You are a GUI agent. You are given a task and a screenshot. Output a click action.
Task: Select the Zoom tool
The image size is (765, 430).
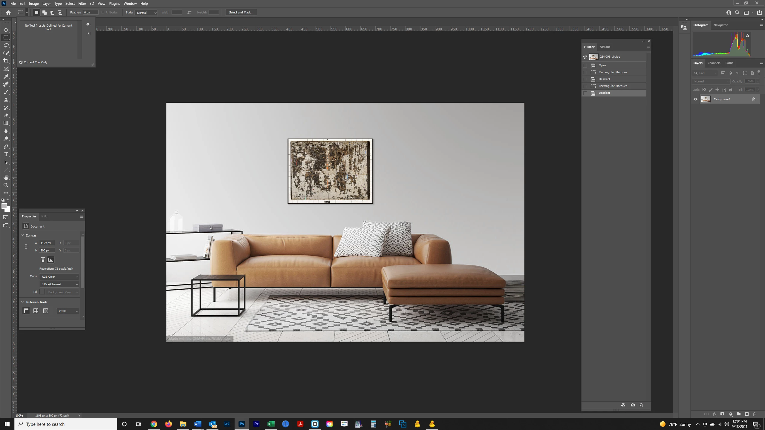6,185
